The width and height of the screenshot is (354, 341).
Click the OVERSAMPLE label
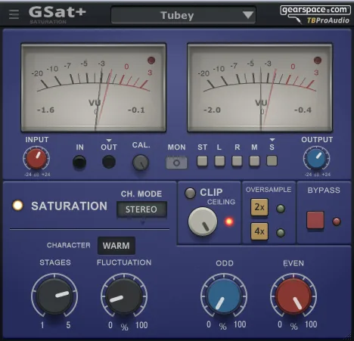269,190
